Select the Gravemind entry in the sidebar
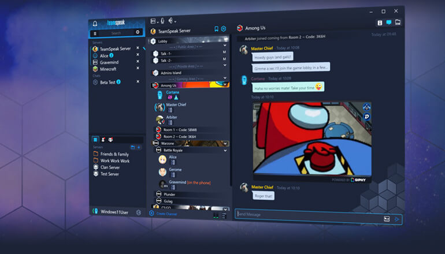This screenshot has width=445, height=254. [x=109, y=62]
